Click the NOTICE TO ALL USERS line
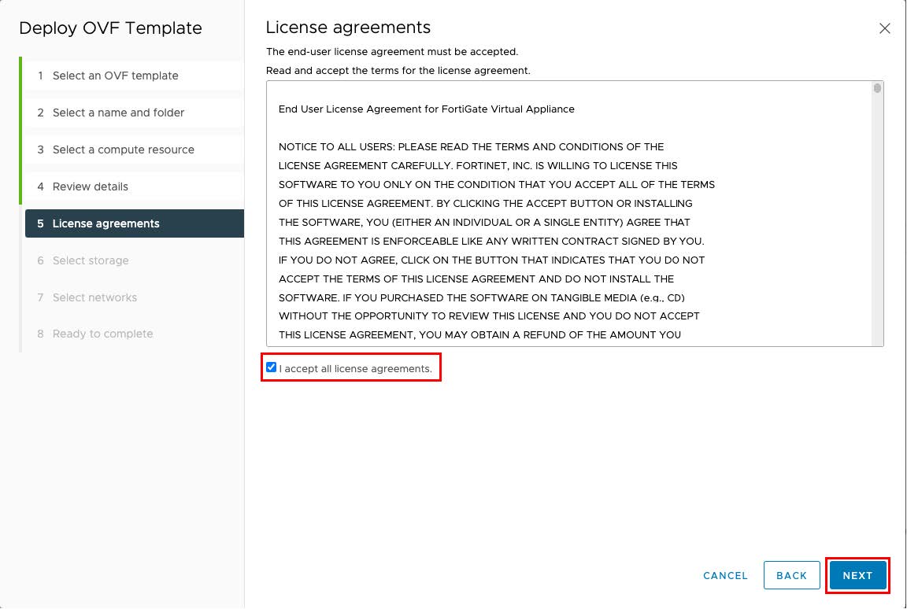This screenshot has height=609, width=907. pyautogui.click(x=471, y=147)
